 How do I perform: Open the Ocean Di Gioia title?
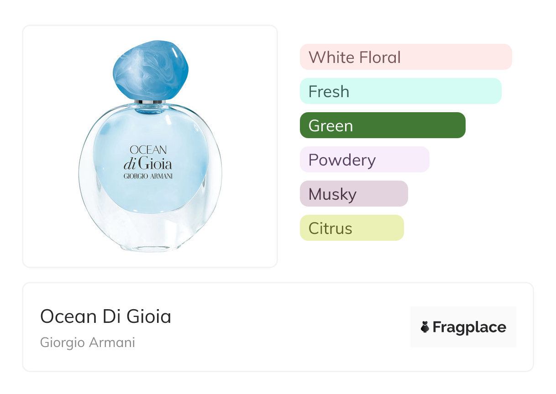106,316
